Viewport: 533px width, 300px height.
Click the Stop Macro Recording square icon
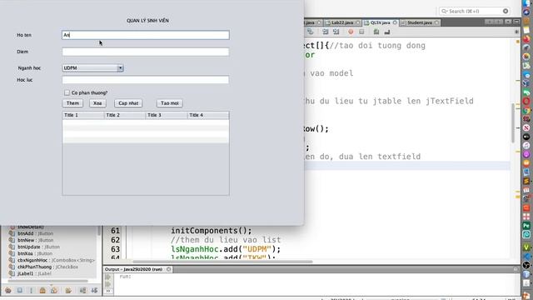click(x=361, y=32)
